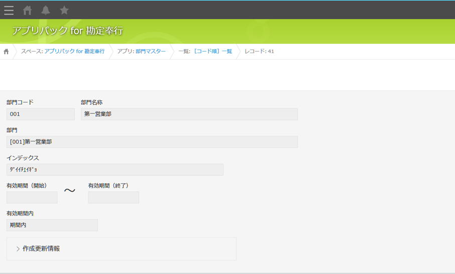This screenshot has height=274, width=455.
Task: Open the hamburger menu icon
Action: (9, 11)
